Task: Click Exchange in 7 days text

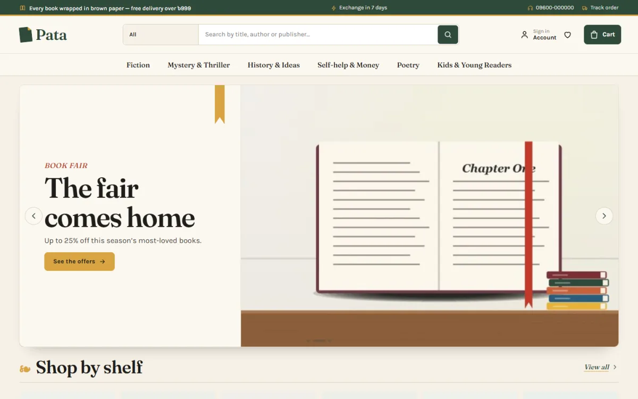Action: (x=363, y=8)
